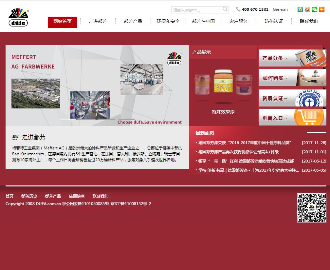
Task: Open the 电商入口 banner button
Action: pos(293,117)
